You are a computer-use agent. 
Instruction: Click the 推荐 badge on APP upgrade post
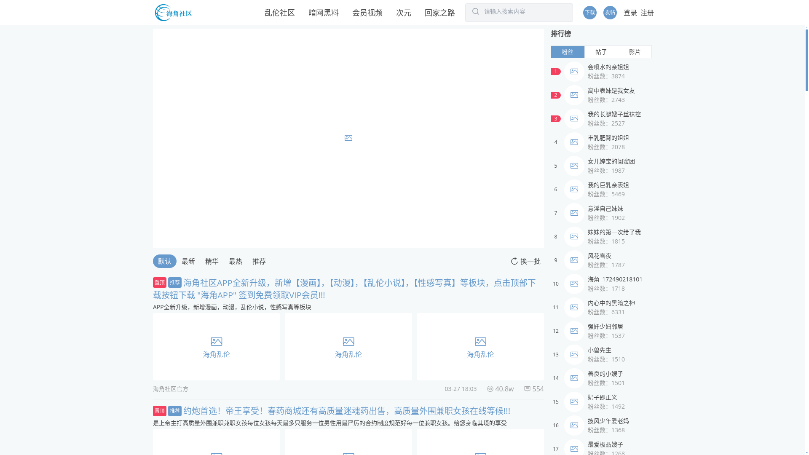pyautogui.click(x=175, y=282)
